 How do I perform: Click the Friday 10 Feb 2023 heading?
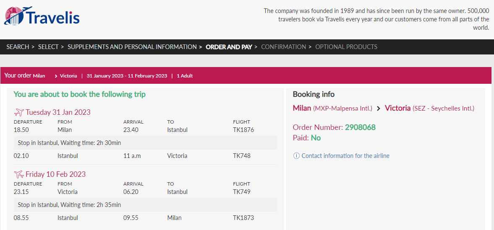pyautogui.click(x=56, y=174)
